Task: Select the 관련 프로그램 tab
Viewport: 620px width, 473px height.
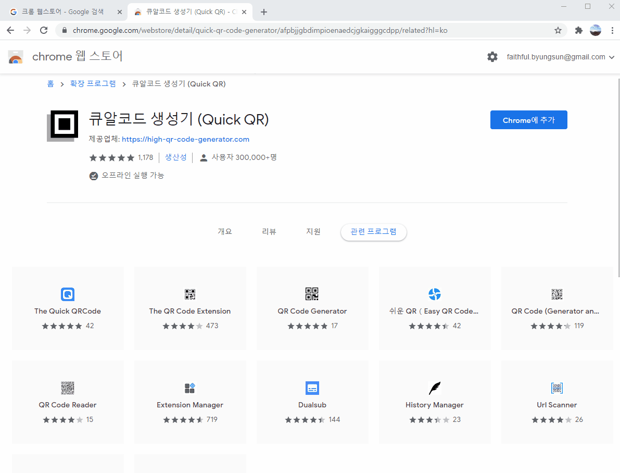Action: (x=373, y=232)
